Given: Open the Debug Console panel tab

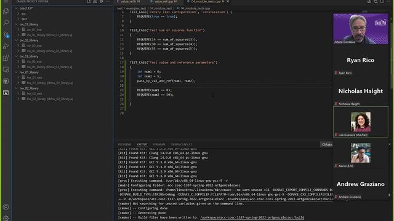Looking at the screenshot, I should pyautogui.click(x=182, y=144).
